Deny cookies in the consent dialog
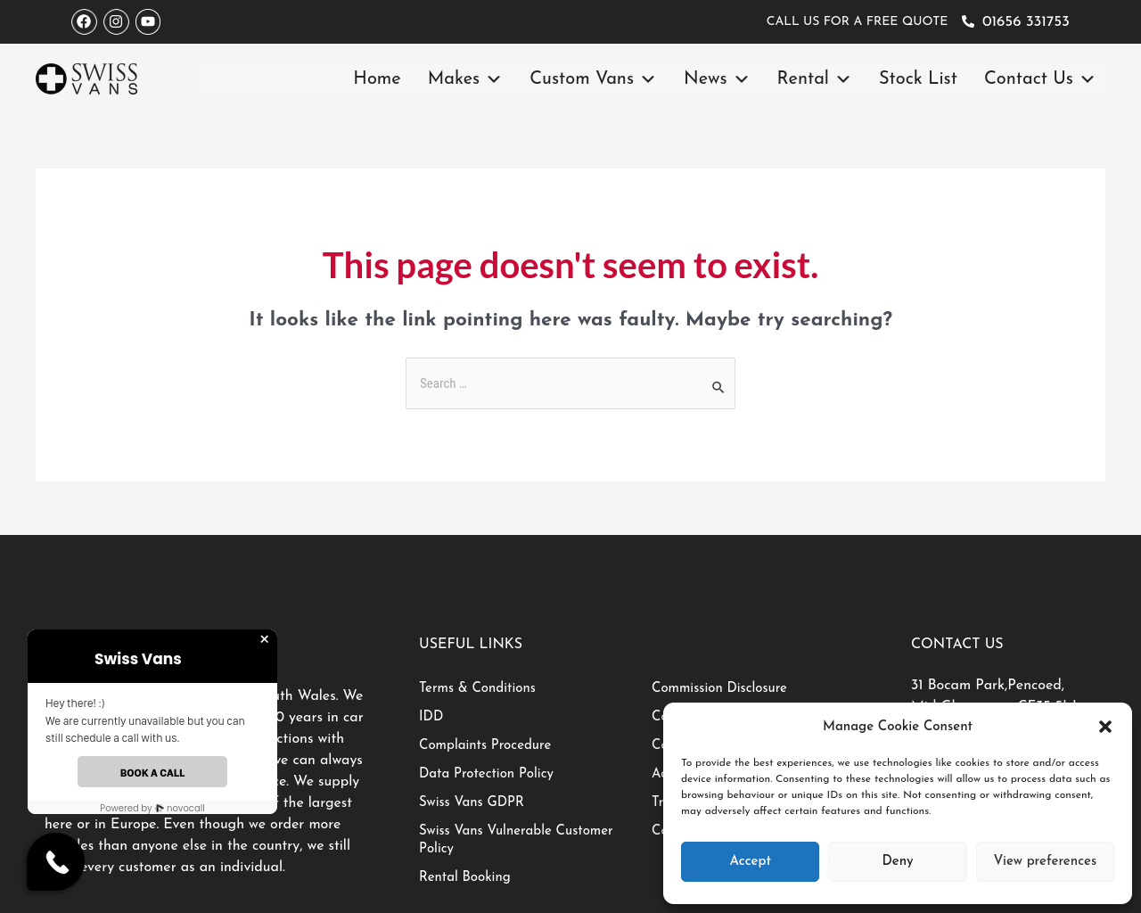The height and width of the screenshot is (913, 1141). [897, 861]
